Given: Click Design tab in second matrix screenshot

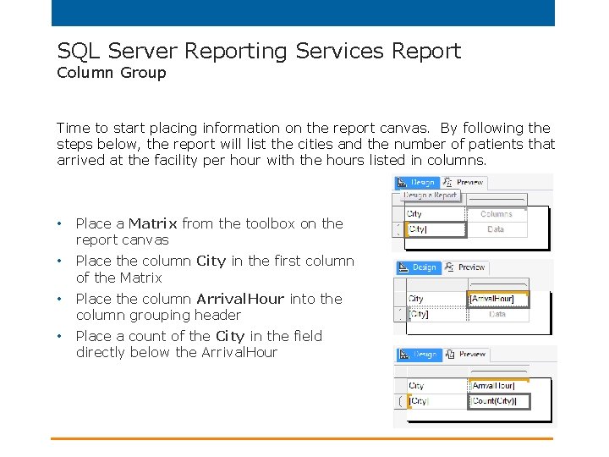Looking at the screenshot, I should (x=419, y=267).
